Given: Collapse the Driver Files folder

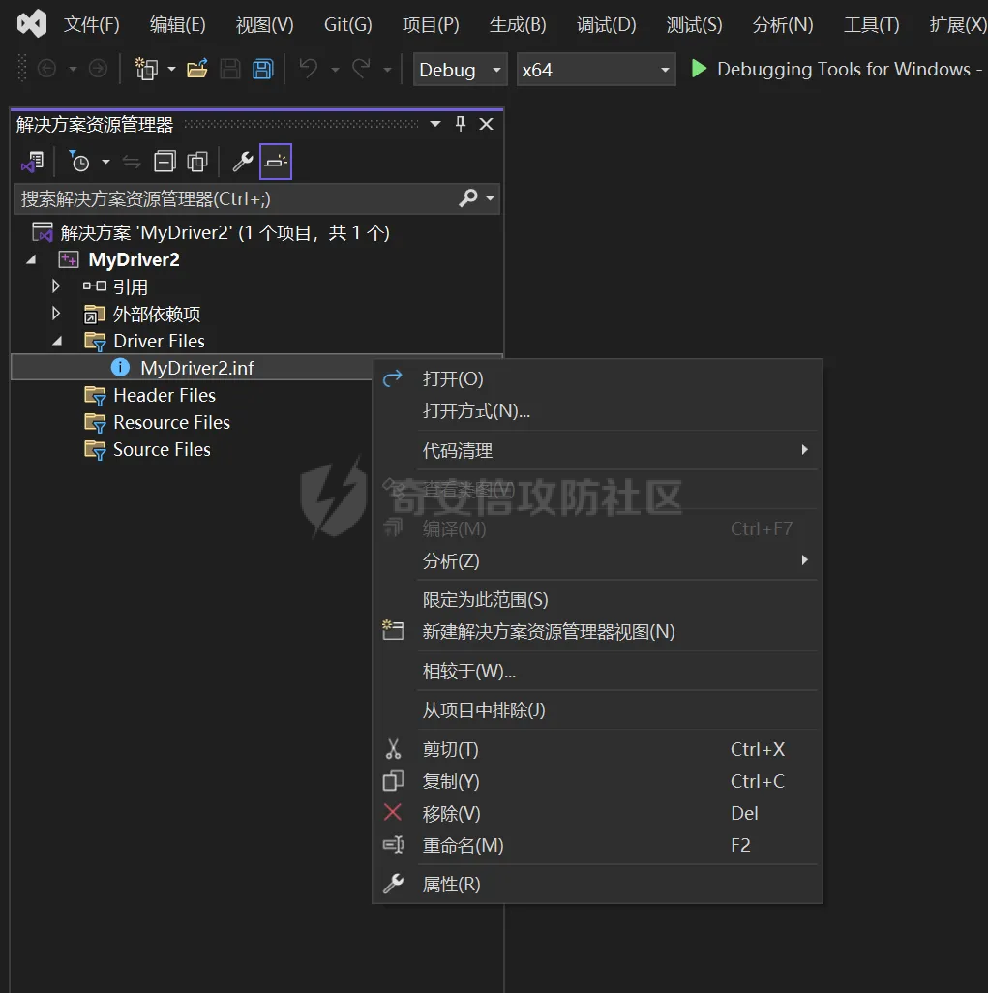Looking at the screenshot, I should tap(58, 341).
